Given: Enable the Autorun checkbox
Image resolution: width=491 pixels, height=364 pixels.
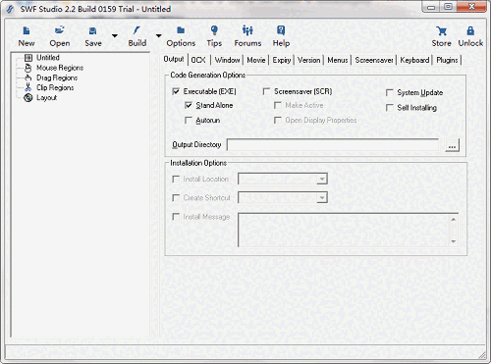Looking at the screenshot, I should [x=189, y=121].
